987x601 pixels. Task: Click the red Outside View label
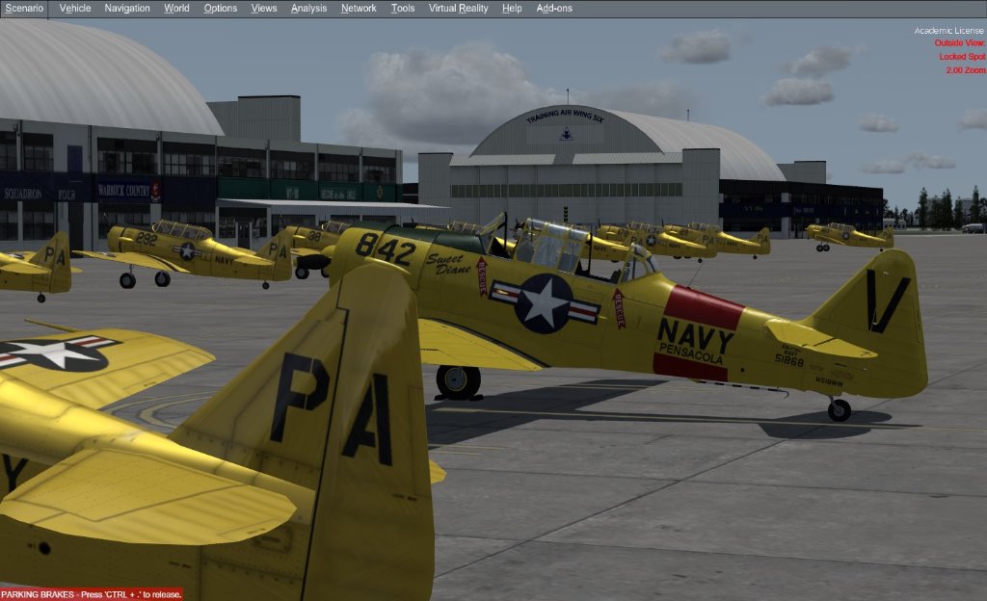click(x=959, y=42)
